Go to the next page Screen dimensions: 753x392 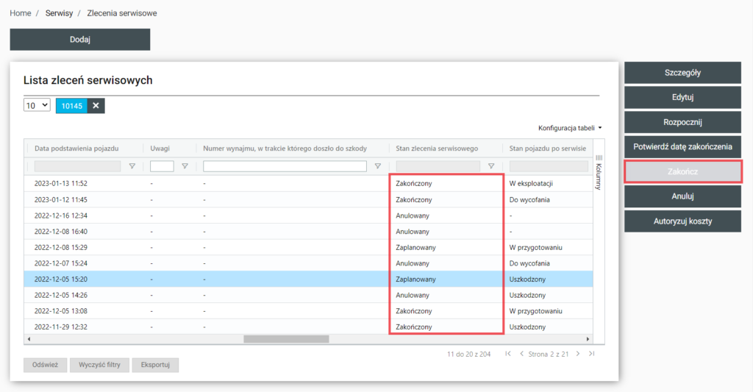click(x=578, y=354)
